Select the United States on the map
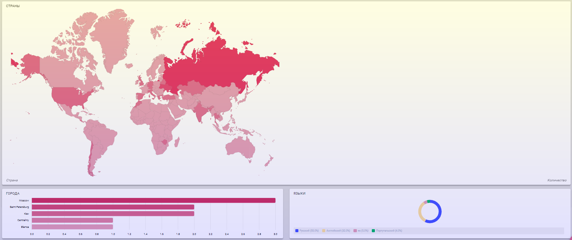Viewport: 572px width, 240px height. [x=70, y=96]
